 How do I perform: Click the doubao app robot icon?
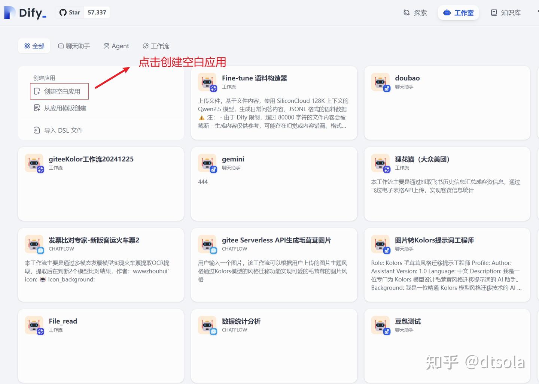point(380,82)
